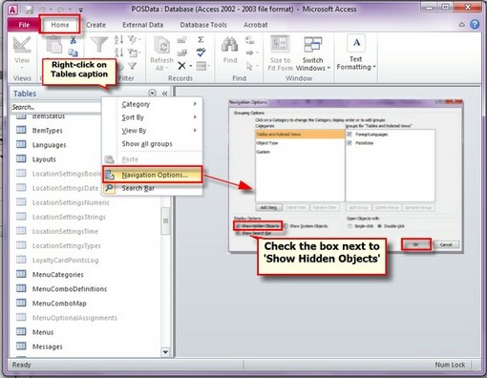Check the Show Hidden Objects box
Screen dimensions: 487x378
pyautogui.click(x=238, y=226)
